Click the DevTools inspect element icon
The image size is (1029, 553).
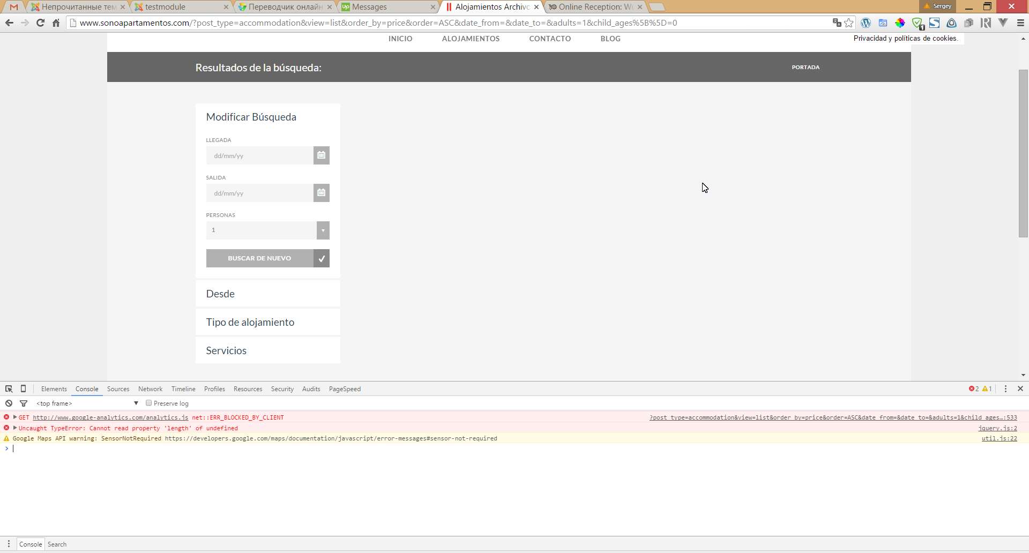(x=9, y=389)
